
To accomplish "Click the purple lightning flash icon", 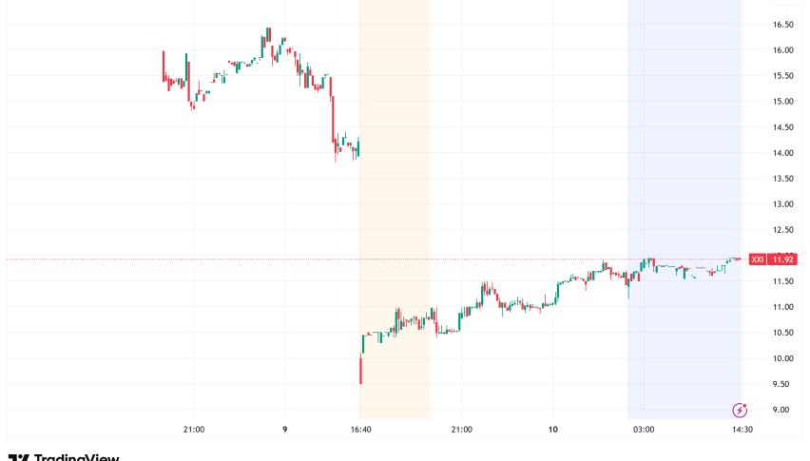I will click(739, 410).
